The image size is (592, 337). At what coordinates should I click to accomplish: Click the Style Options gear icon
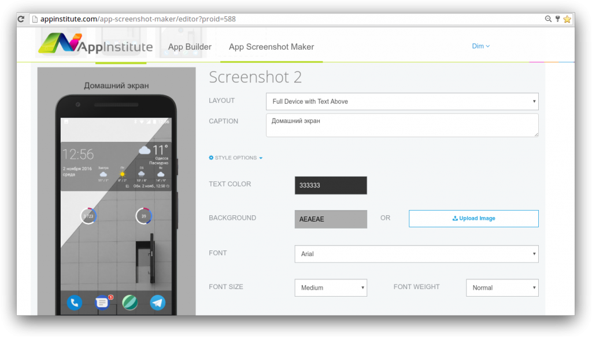211,158
